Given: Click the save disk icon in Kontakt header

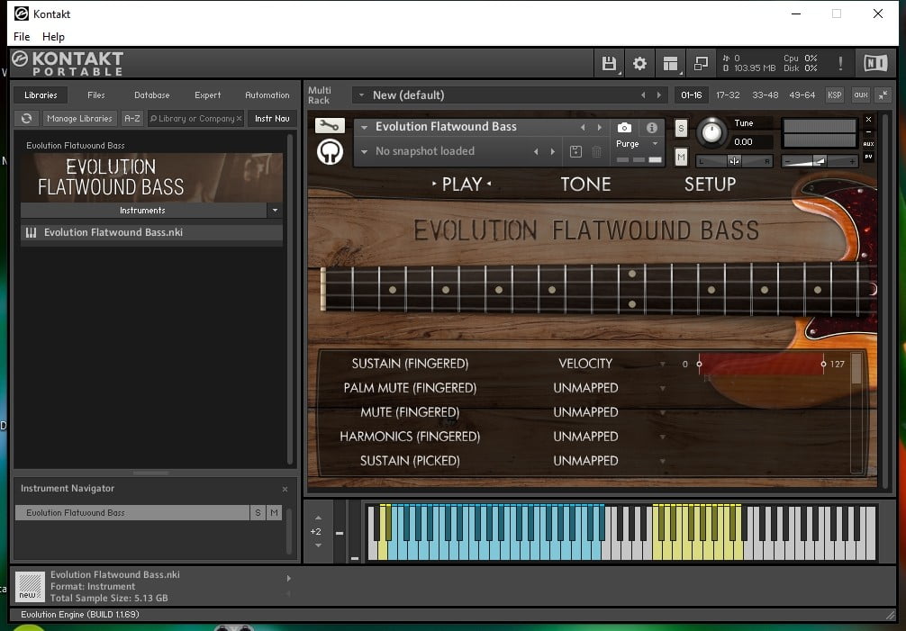Looking at the screenshot, I should [x=609, y=63].
